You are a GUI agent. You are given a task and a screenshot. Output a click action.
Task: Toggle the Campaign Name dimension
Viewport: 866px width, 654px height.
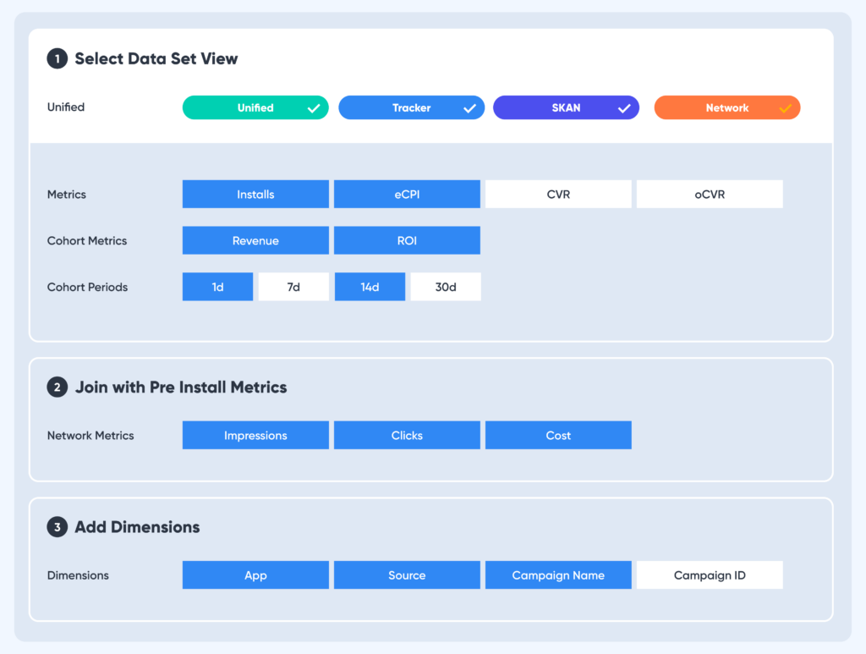[558, 575]
